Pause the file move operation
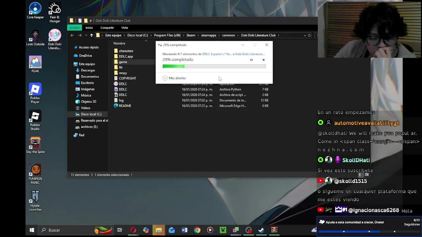The width and height of the screenshot is (422, 237). coord(251,60)
